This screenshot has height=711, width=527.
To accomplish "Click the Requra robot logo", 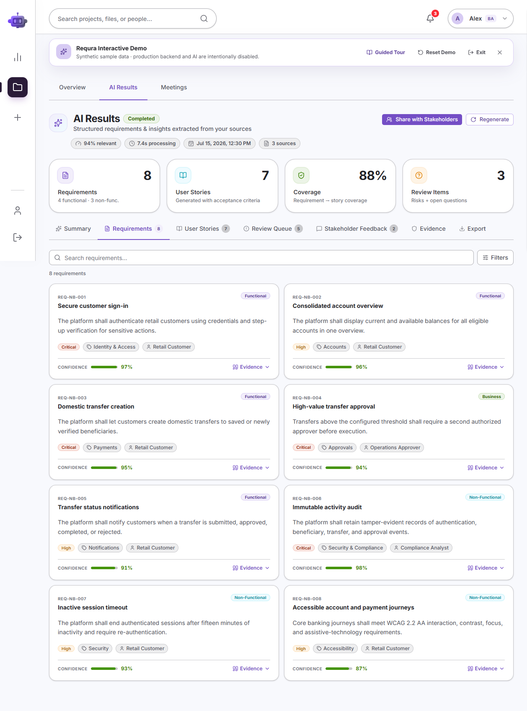I will pos(18,20).
